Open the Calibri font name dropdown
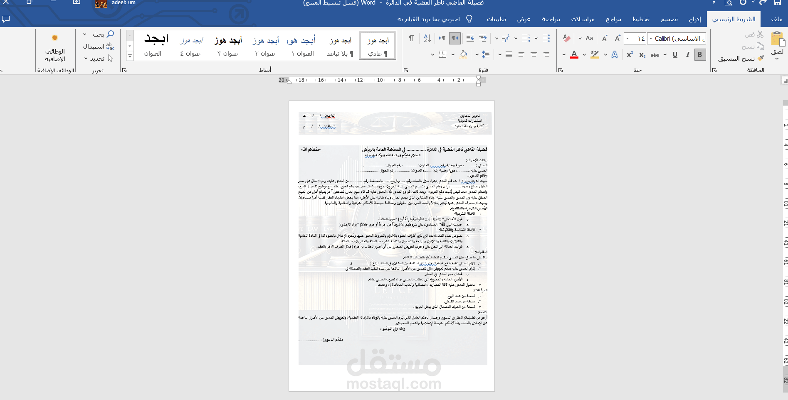 coord(651,38)
